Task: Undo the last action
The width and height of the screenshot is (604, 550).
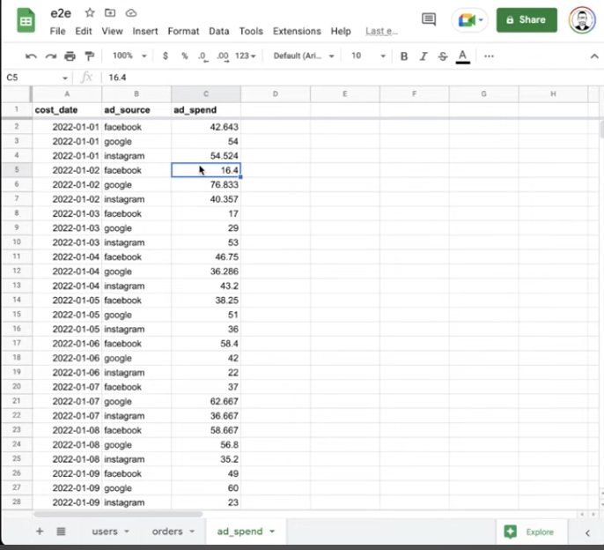Action: tap(31, 56)
